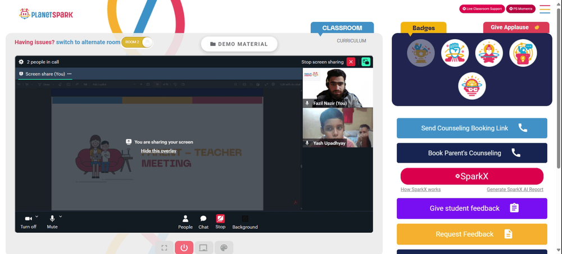The height and width of the screenshot is (254, 562).
Task: Award the raised fist badge
Action: (455, 53)
